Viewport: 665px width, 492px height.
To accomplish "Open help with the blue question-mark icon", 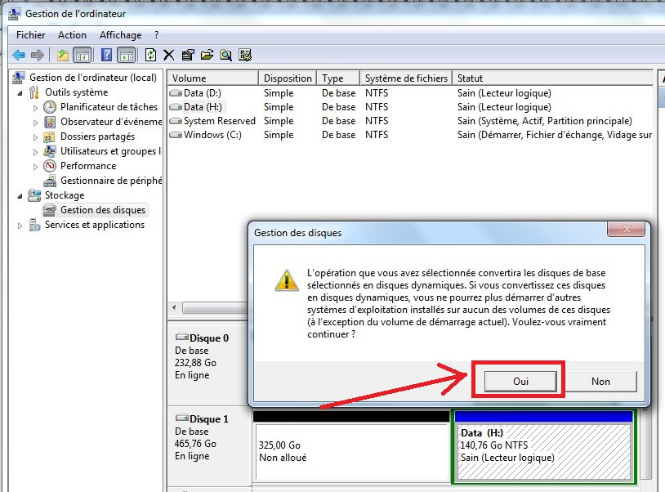I will (x=106, y=55).
